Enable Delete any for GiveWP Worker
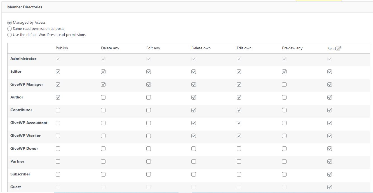The width and height of the screenshot is (373, 193). coord(103,136)
